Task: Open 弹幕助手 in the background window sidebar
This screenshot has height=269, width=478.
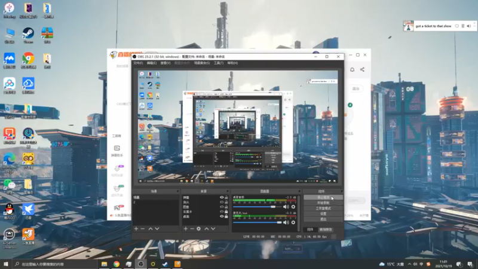Action: (117, 151)
